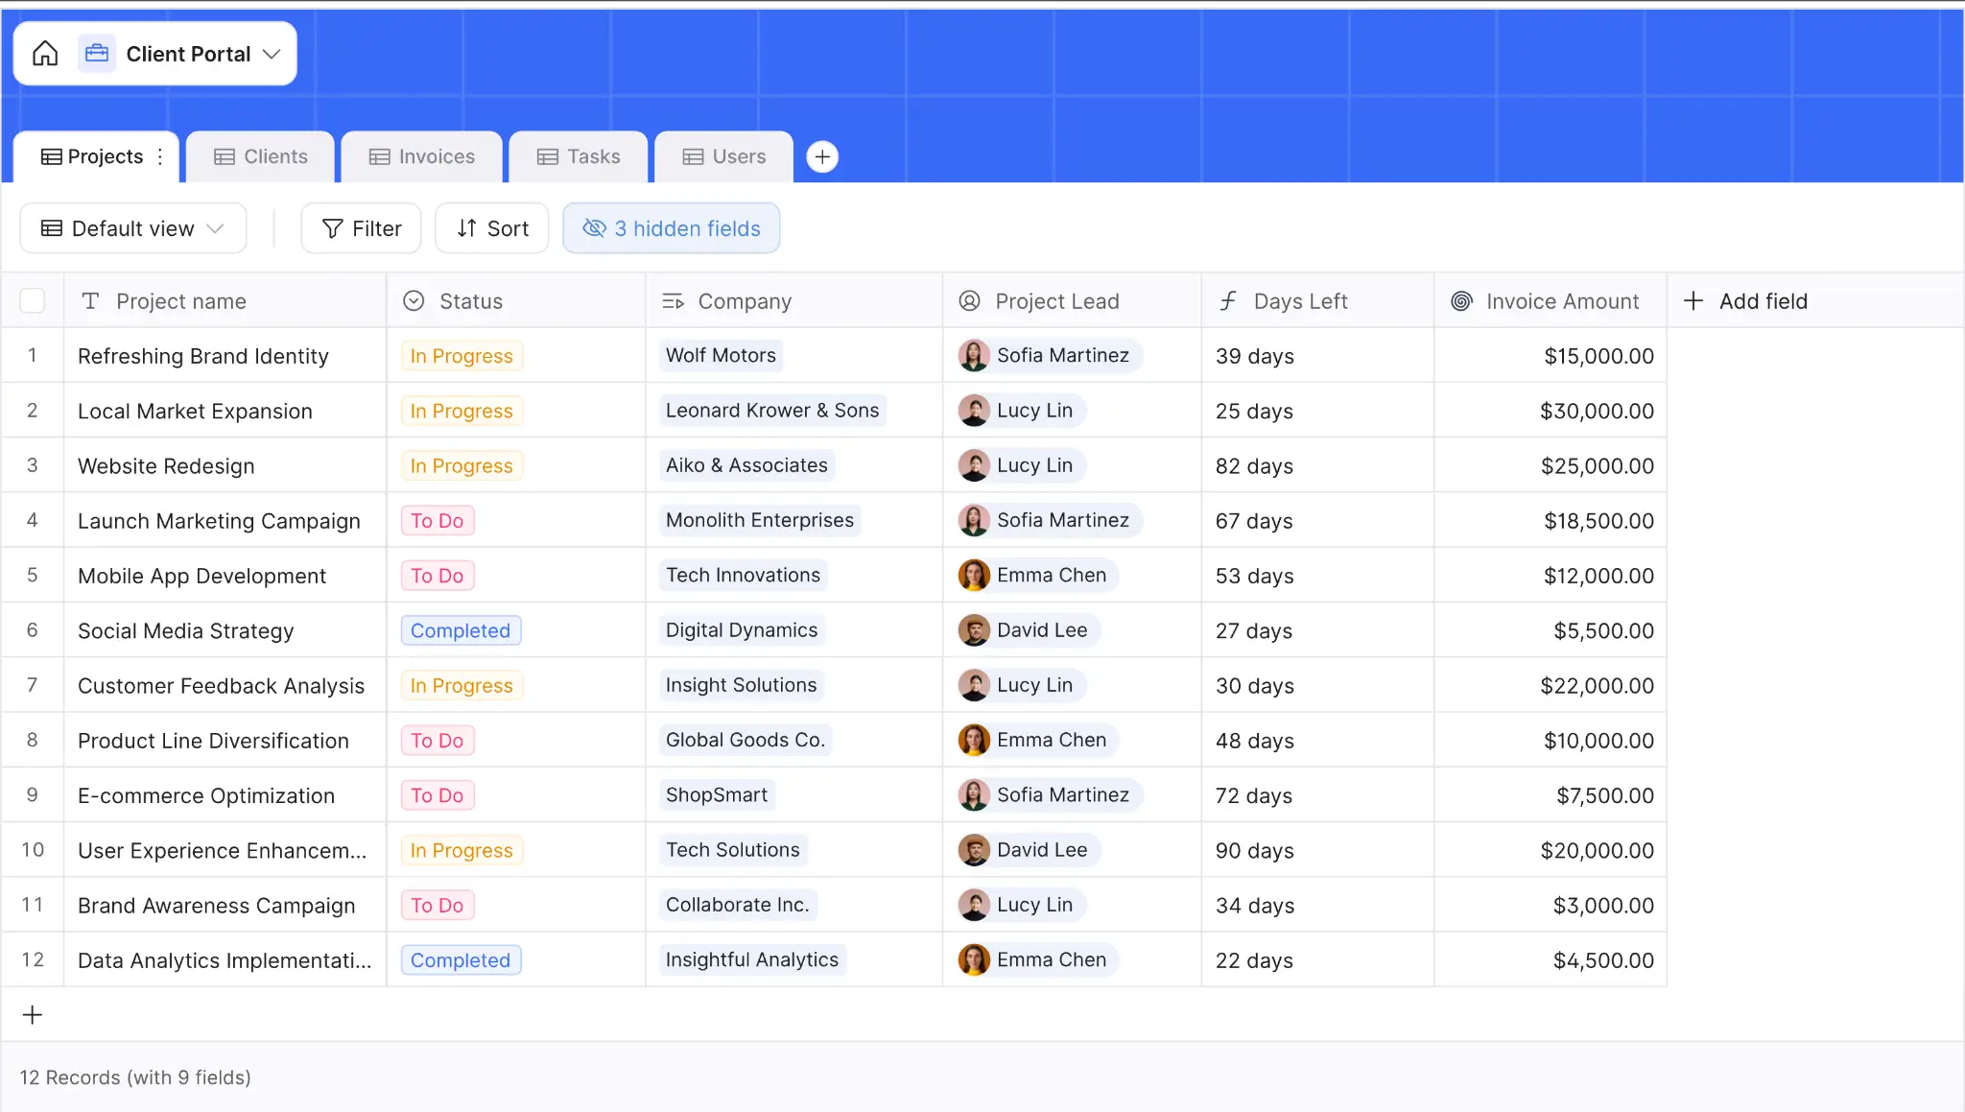Viewport: 1965px width, 1112px height.
Task: Click In Progress status of Refreshing Brand Identity
Action: [x=462, y=356]
